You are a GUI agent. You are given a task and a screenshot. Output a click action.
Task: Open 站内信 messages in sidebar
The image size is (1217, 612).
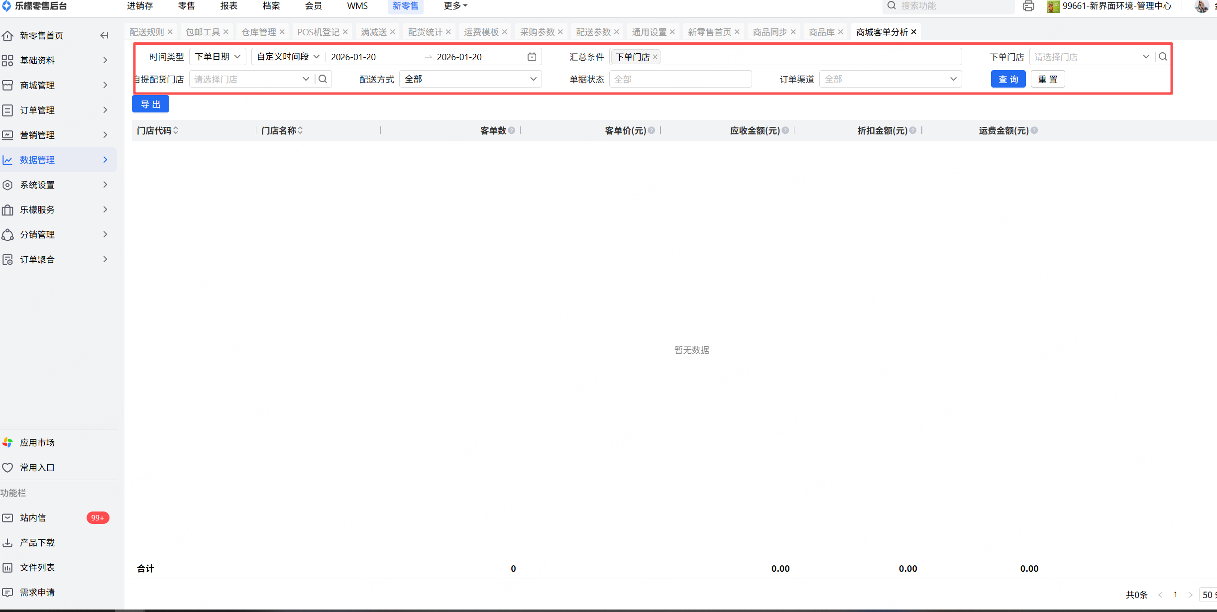33,517
